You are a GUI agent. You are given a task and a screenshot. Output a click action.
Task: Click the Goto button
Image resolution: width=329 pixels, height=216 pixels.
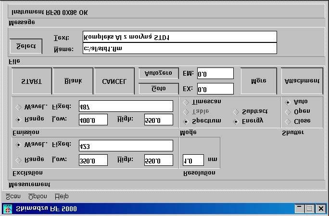(159, 89)
